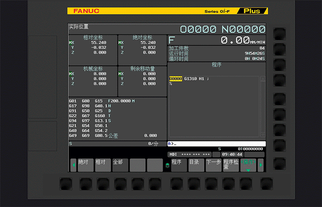Click the G160 modal code

tap(100, 116)
